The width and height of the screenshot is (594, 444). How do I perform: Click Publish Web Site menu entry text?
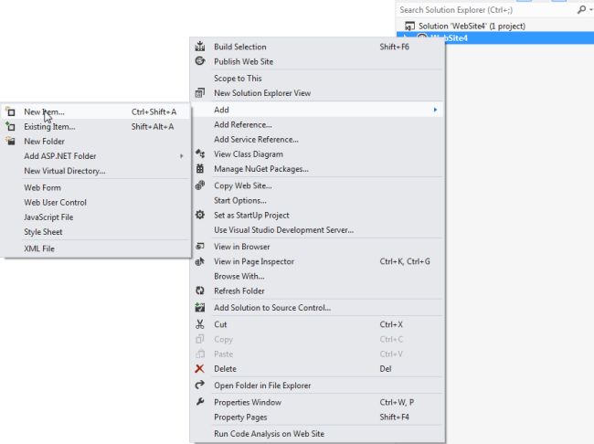coord(244,61)
